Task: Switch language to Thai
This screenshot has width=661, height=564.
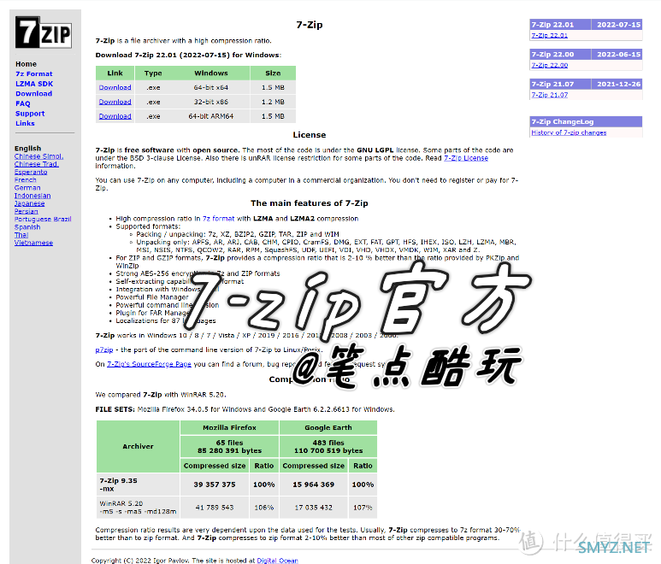Action: (21, 235)
